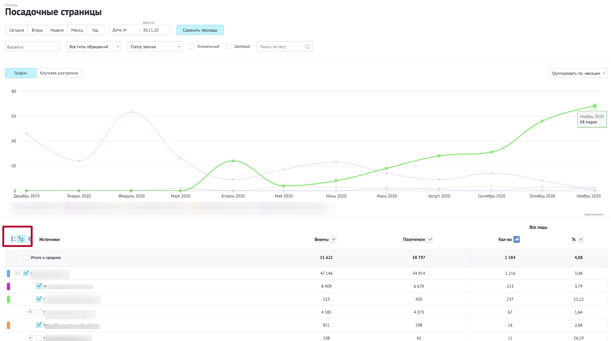
Task: Enable the Целевой checkbox
Action: pyautogui.click(x=228, y=46)
